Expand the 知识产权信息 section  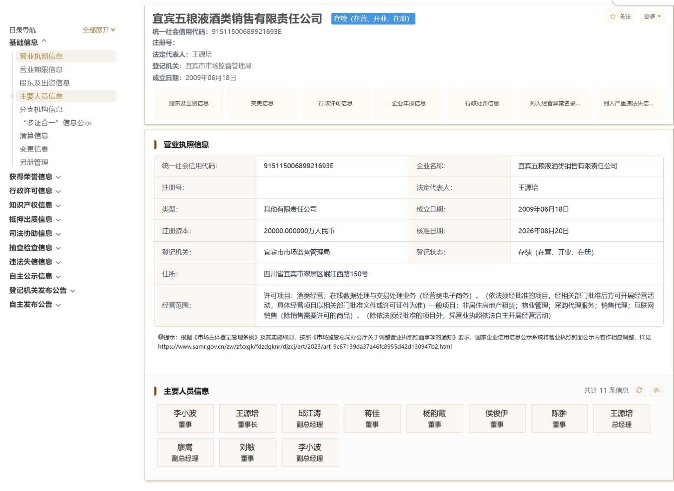tap(35, 205)
